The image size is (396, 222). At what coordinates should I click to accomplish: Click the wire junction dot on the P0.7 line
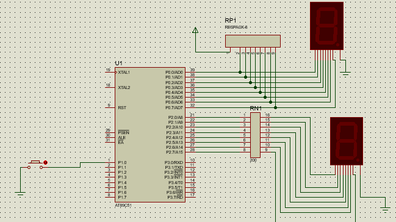pos(275,107)
